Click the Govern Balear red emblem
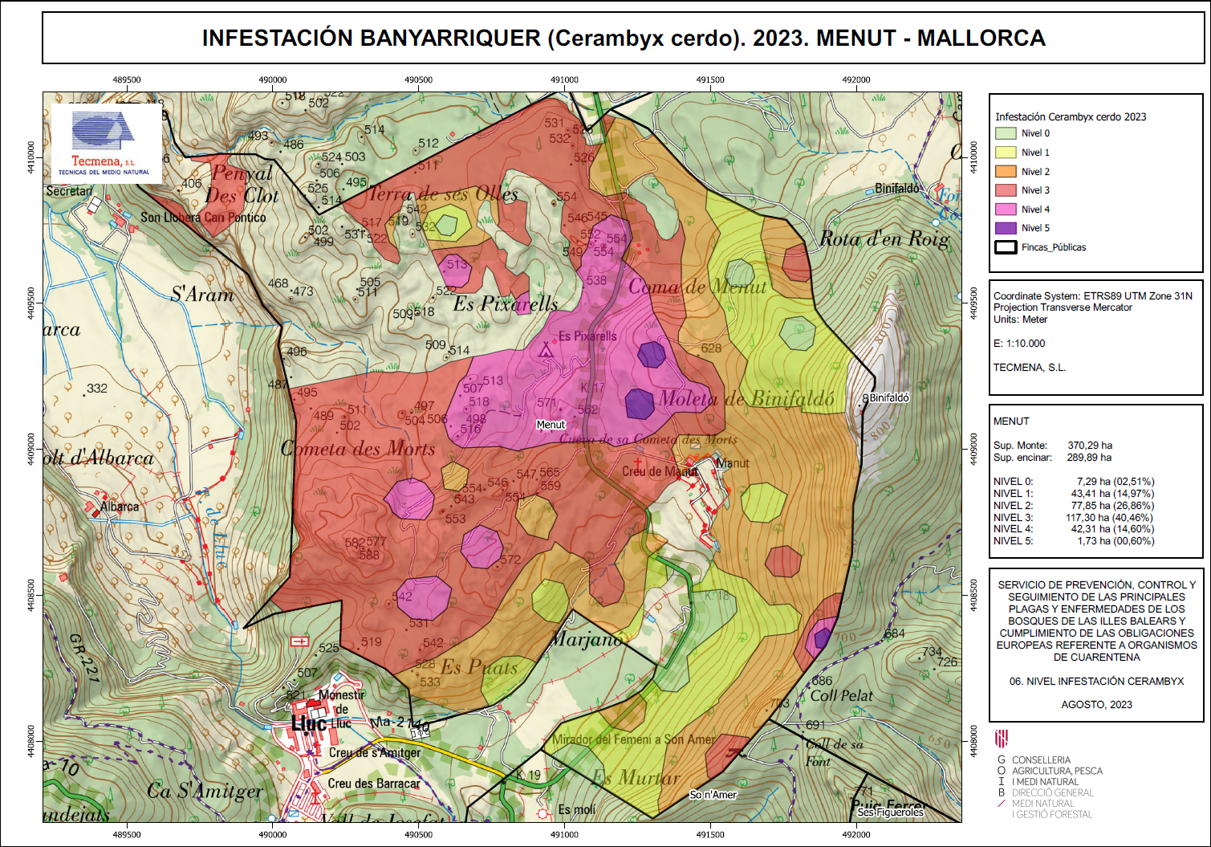 1001,738
